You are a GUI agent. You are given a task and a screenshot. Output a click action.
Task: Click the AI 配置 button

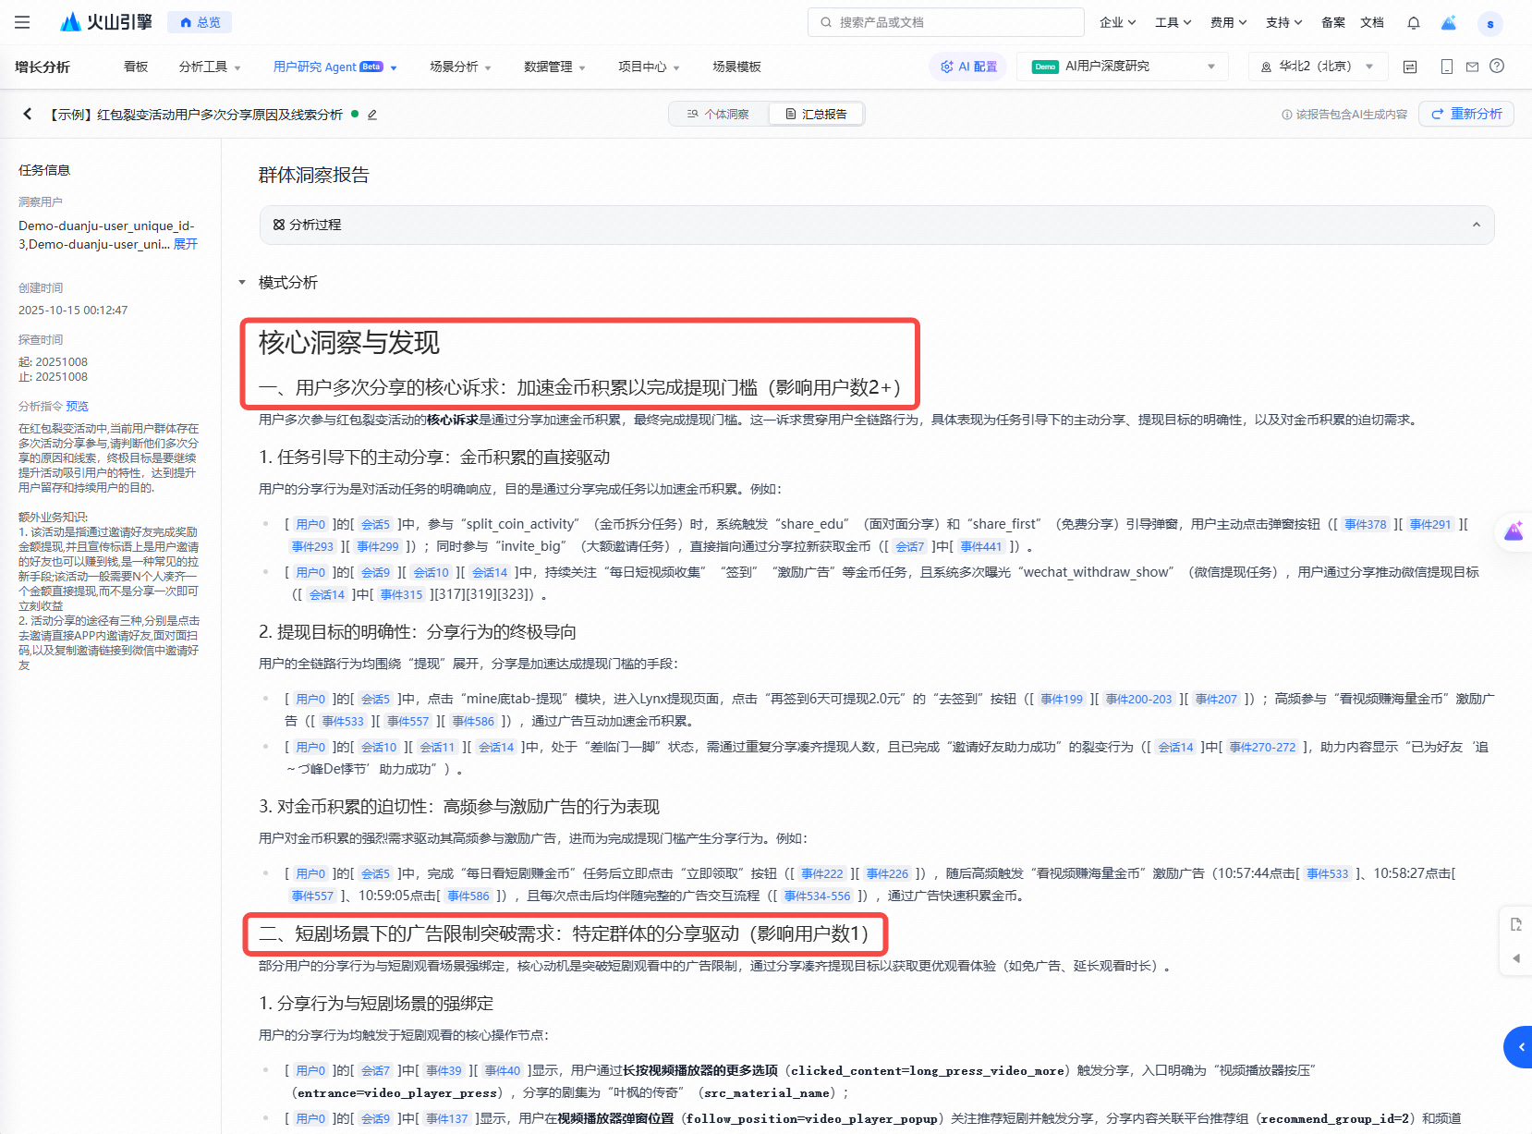pos(968,67)
